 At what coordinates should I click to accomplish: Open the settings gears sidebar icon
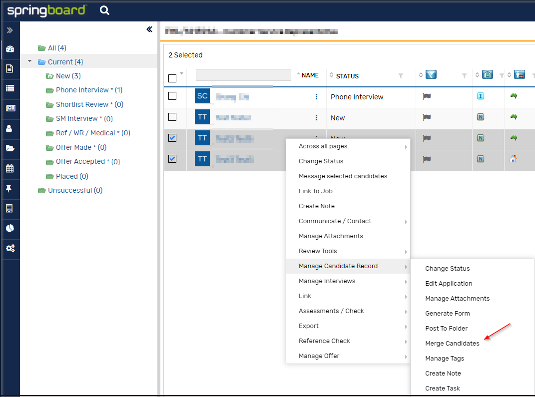point(10,248)
